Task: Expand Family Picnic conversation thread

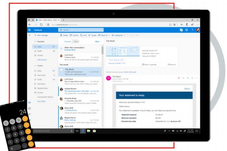Action: pos(65,110)
